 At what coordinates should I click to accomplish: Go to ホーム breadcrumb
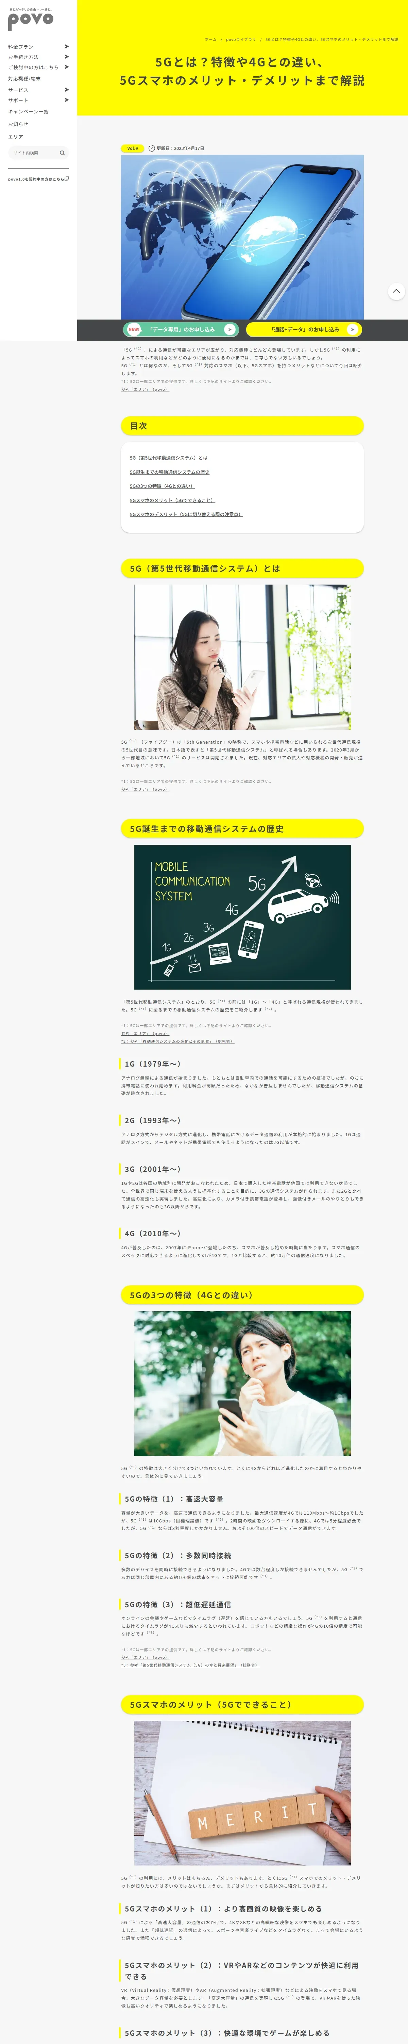[x=211, y=39]
